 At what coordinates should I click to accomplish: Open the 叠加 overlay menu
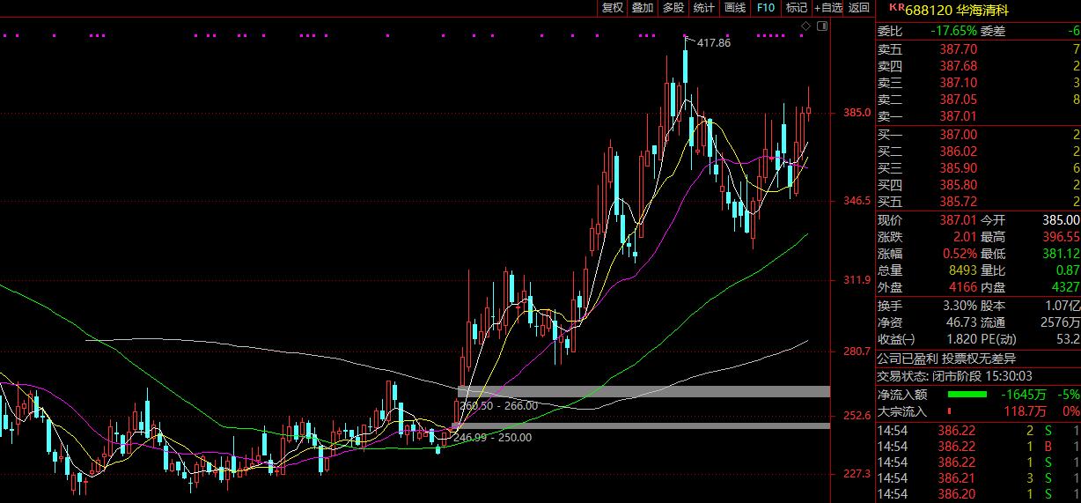coord(643,8)
